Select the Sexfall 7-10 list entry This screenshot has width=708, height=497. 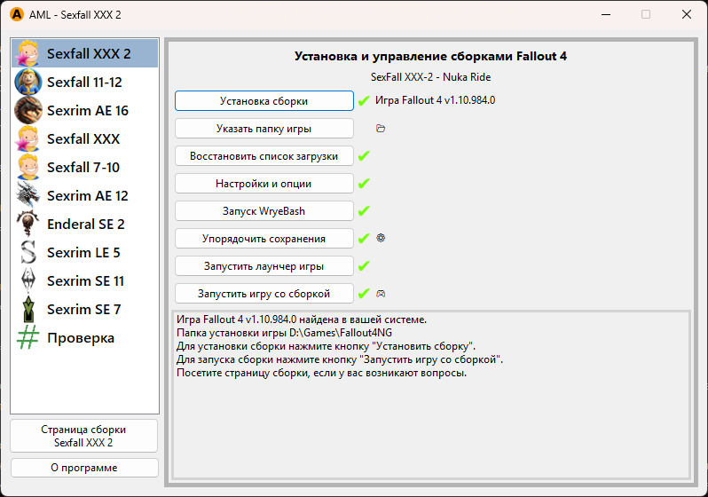(85, 167)
